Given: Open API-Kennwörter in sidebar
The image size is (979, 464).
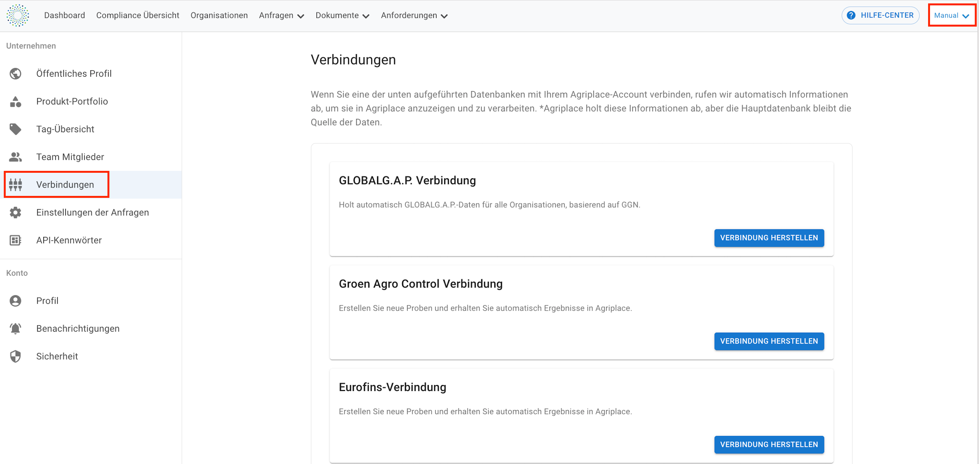Looking at the screenshot, I should pos(91,240).
